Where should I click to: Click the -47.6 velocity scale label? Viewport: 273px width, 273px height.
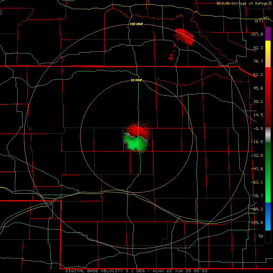(x=257, y=169)
